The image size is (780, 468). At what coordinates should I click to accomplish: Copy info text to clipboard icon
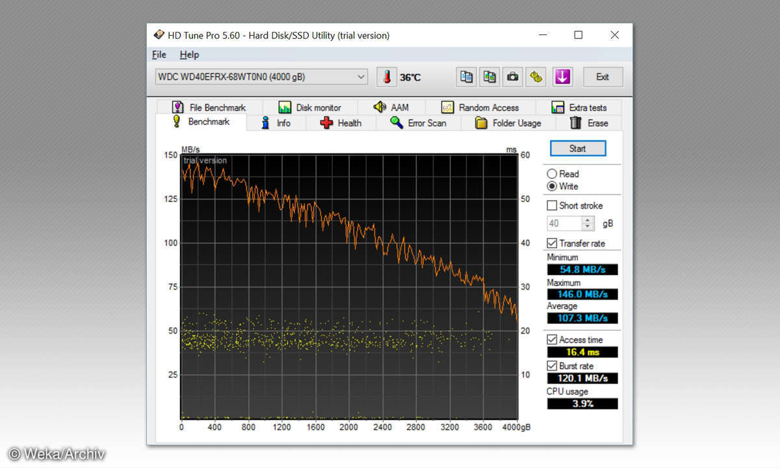pyautogui.click(x=466, y=77)
